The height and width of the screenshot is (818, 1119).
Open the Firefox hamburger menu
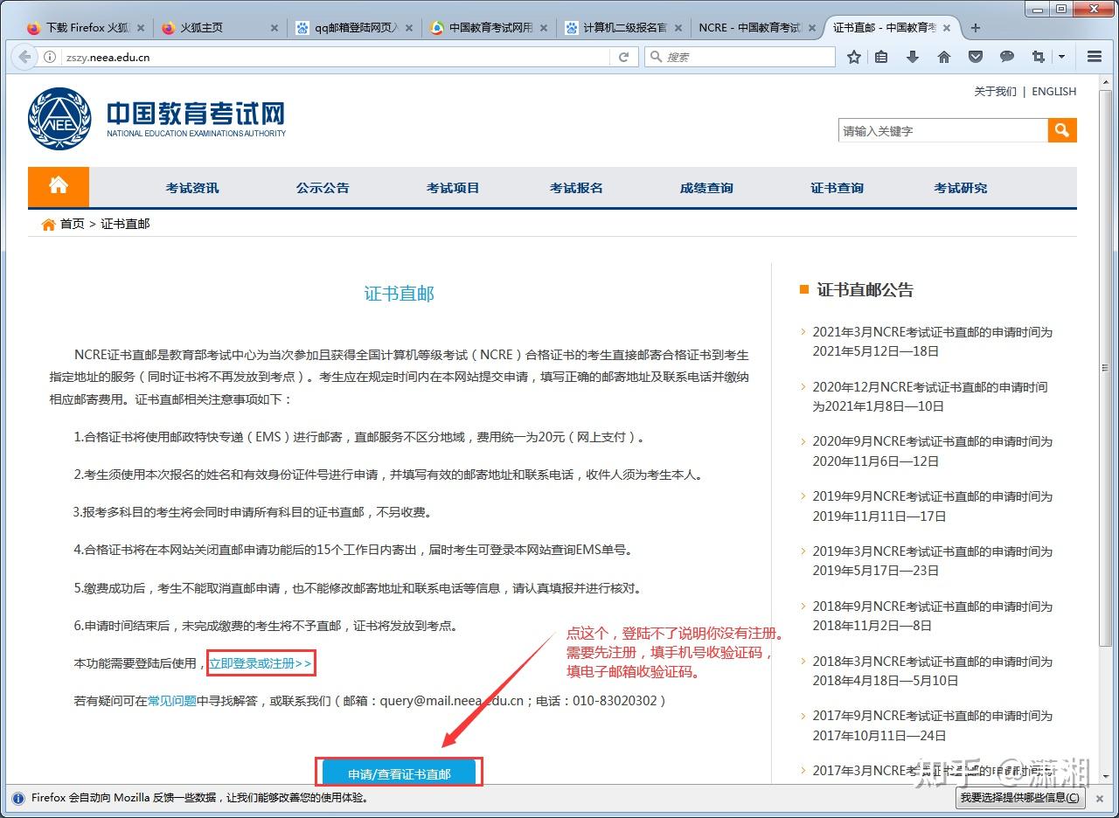[x=1094, y=57]
